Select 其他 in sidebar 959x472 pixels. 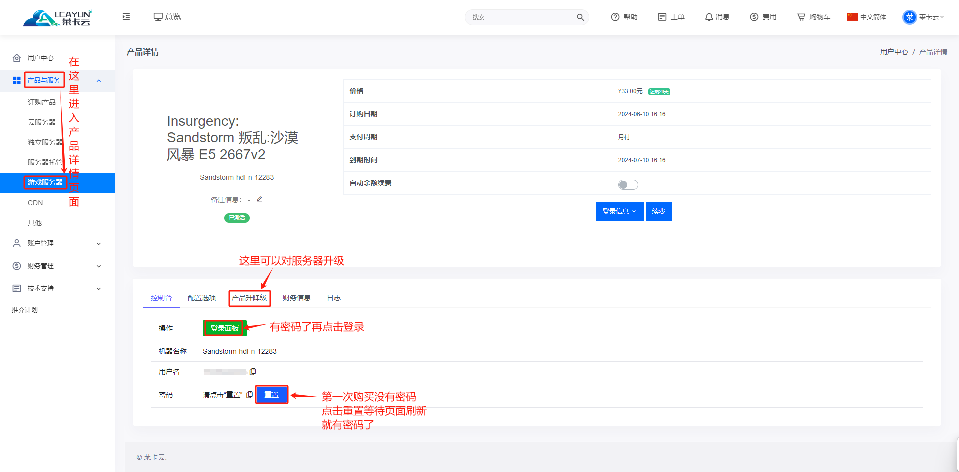tap(35, 223)
